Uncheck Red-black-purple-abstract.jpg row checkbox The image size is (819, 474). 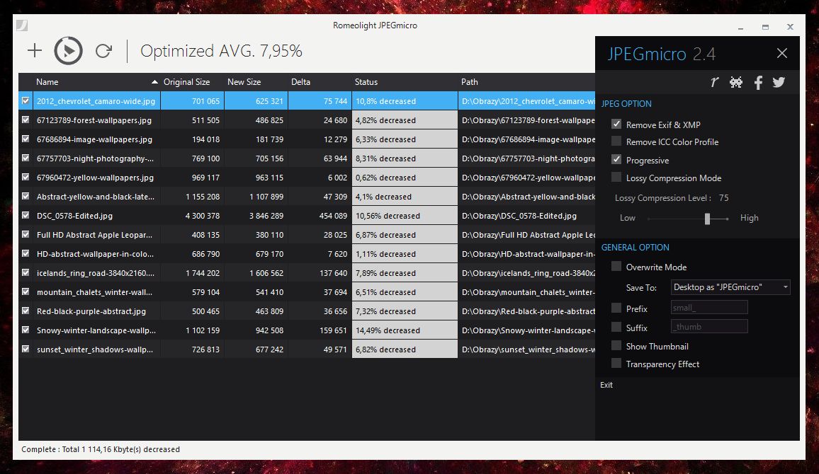click(x=25, y=311)
